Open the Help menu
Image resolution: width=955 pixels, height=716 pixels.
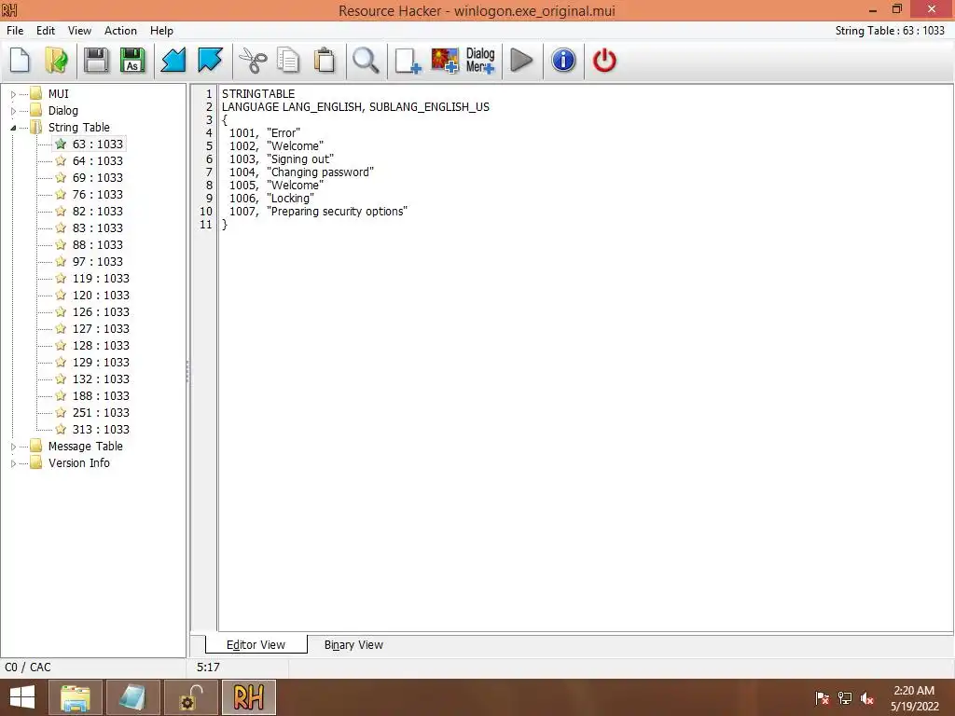tap(162, 31)
